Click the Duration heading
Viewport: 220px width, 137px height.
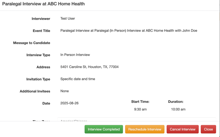click(176, 102)
